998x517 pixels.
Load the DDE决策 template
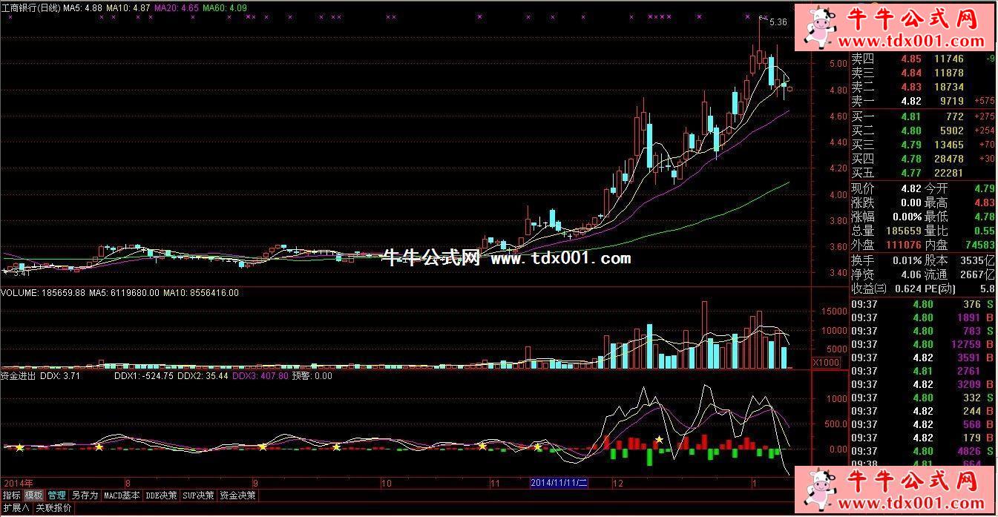pyautogui.click(x=162, y=495)
